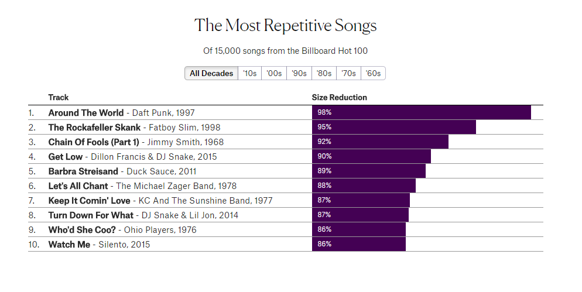Click Keep It Comin' Love title
The image size is (582, 292).
pyautogui.click(x=89, y=200)
